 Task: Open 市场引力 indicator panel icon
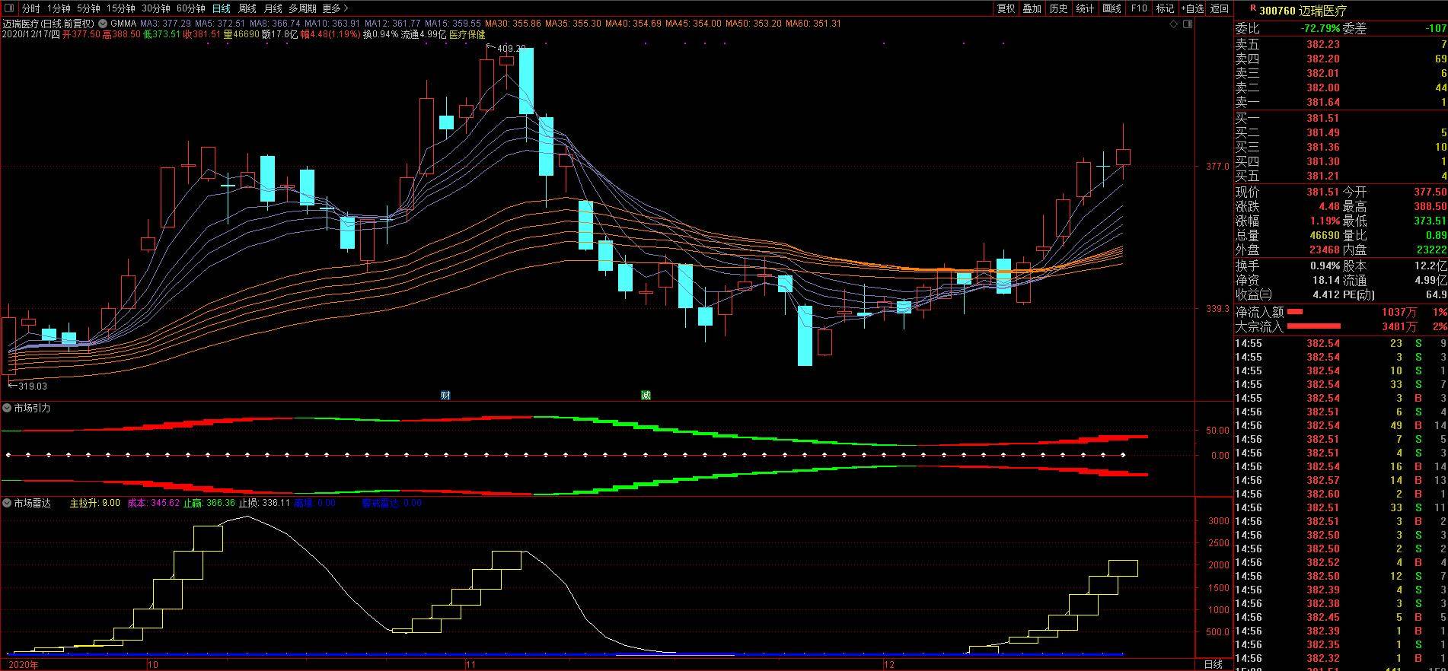pyautogui.click(x=7, y=408)
